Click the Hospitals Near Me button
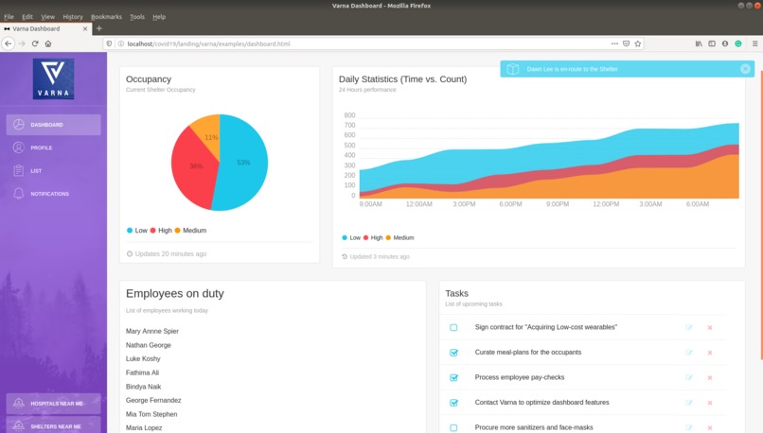Viewport: 763px width, 433px height. click(x=54, y=404)
